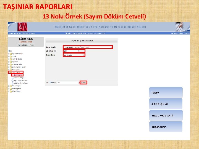Click the KBS root computer icon

click(x=9, y=51)
